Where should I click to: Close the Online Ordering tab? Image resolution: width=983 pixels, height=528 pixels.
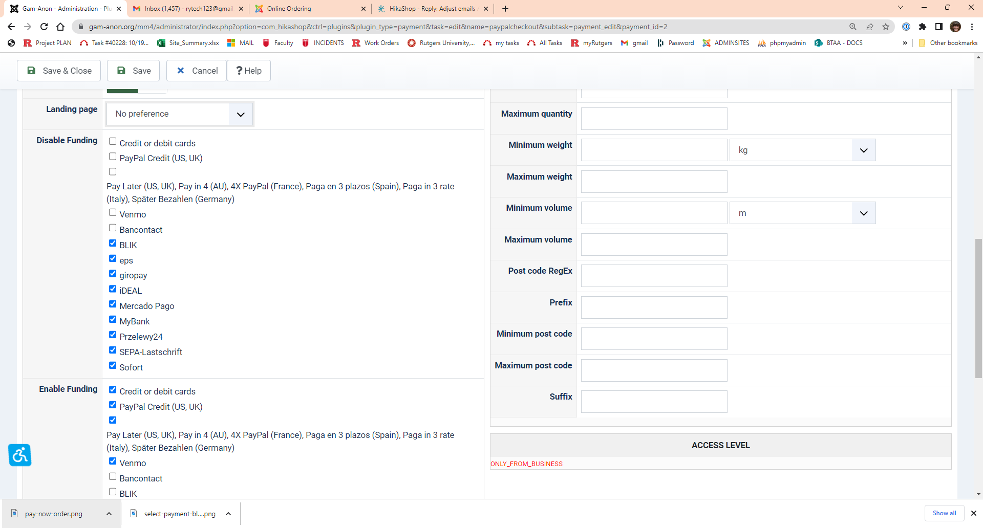(364, 9)
